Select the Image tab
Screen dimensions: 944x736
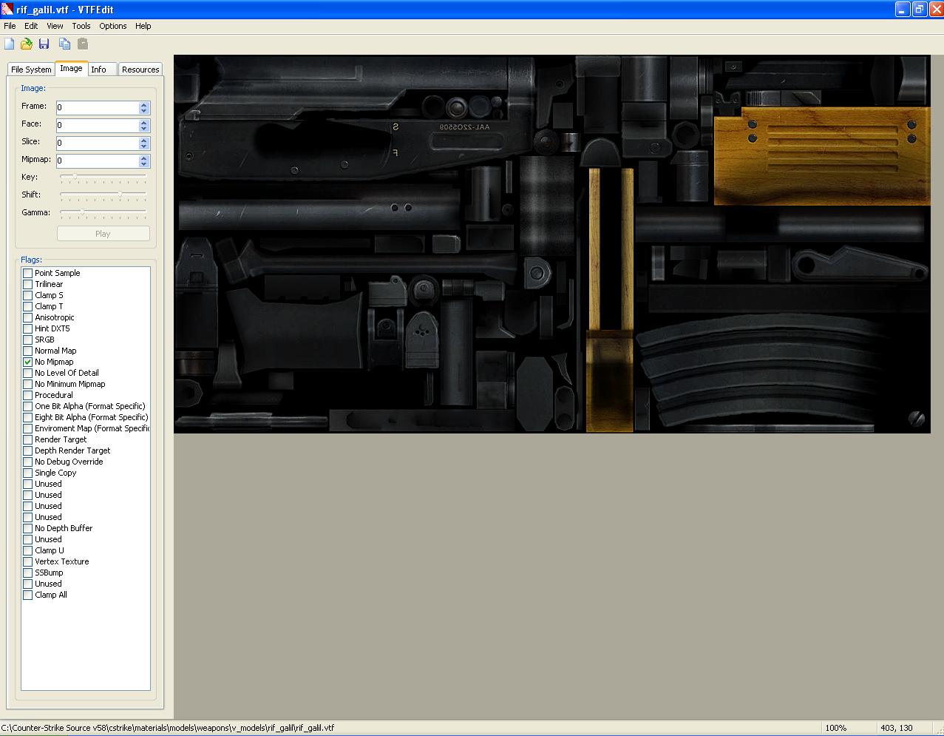click(71, 68)
